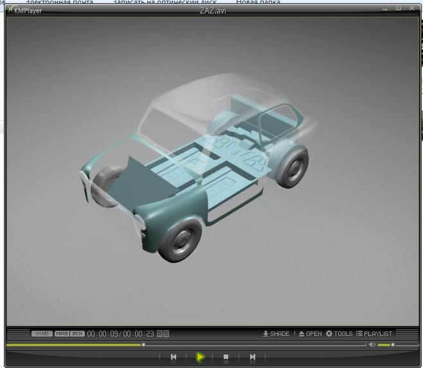Open the TOOLS menu
Viewport: 423px width, 368px height.
pos(339,333)
